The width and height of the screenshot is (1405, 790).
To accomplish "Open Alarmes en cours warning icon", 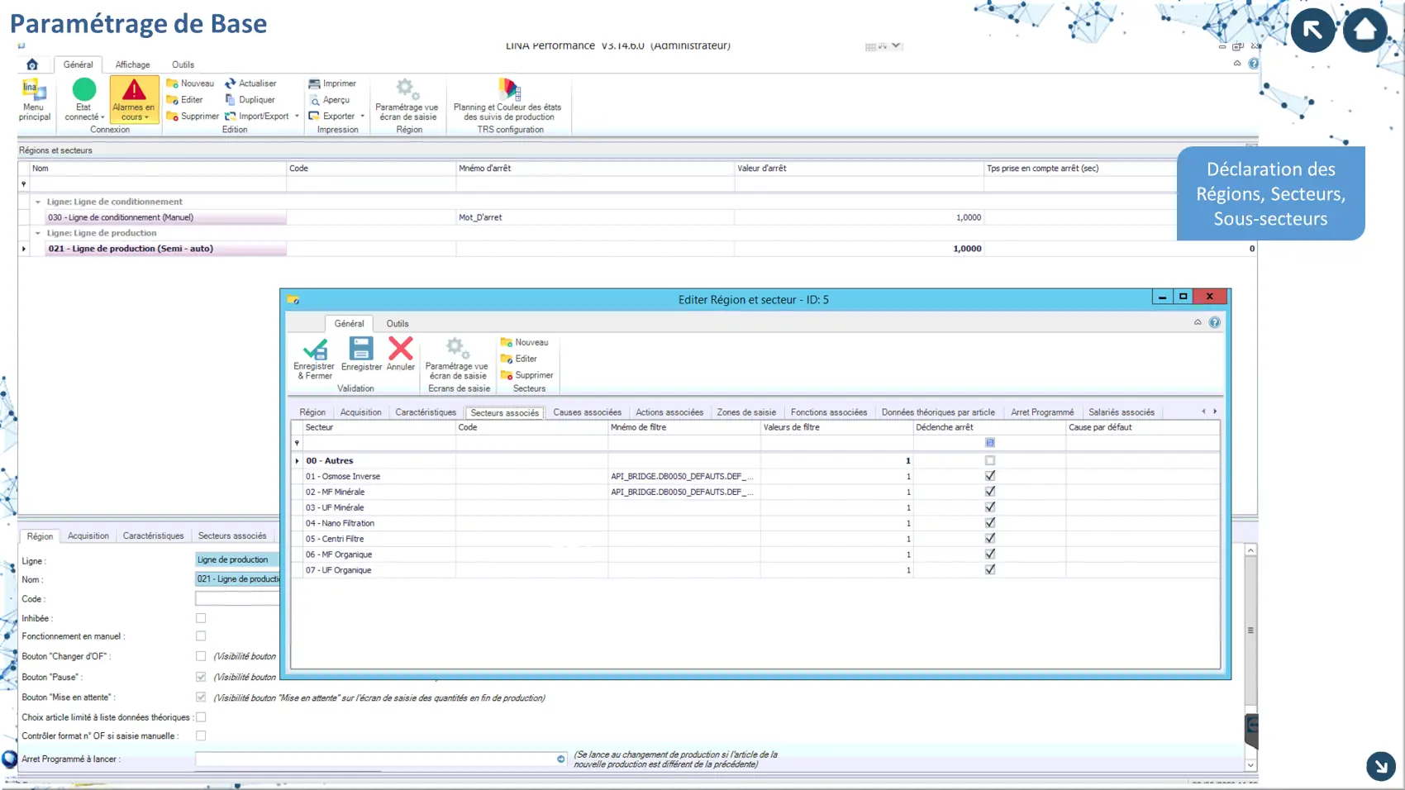I will 134,91.
